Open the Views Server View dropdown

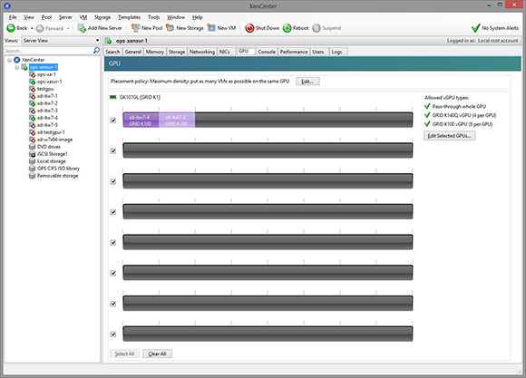coord(62,41)
